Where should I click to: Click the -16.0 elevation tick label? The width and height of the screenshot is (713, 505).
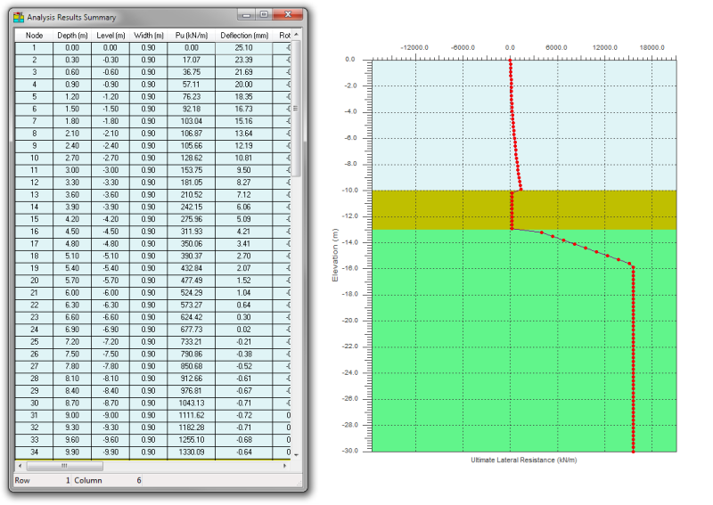(x=350, y=268)
